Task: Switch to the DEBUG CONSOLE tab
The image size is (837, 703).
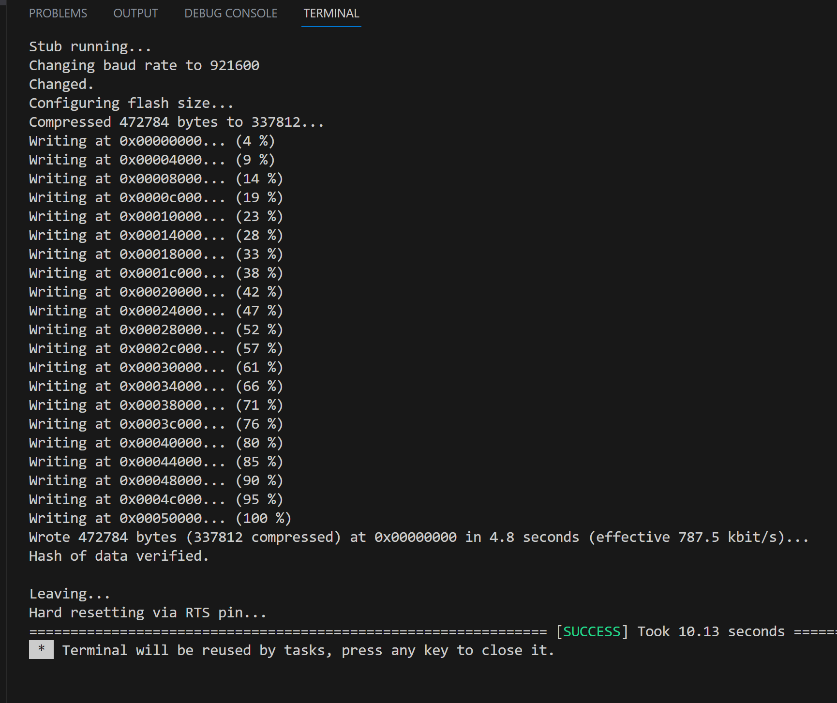Action: tap(230, 13)
